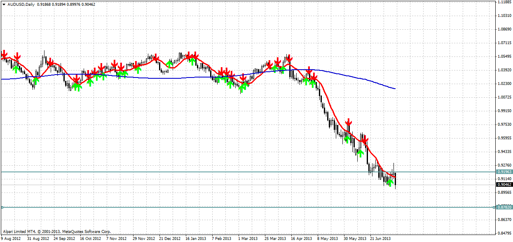This screenshot has width=513, height=242.
Task: Select the green buy arrow beside the 0.94335 level in June 2013
Action: 361,153
